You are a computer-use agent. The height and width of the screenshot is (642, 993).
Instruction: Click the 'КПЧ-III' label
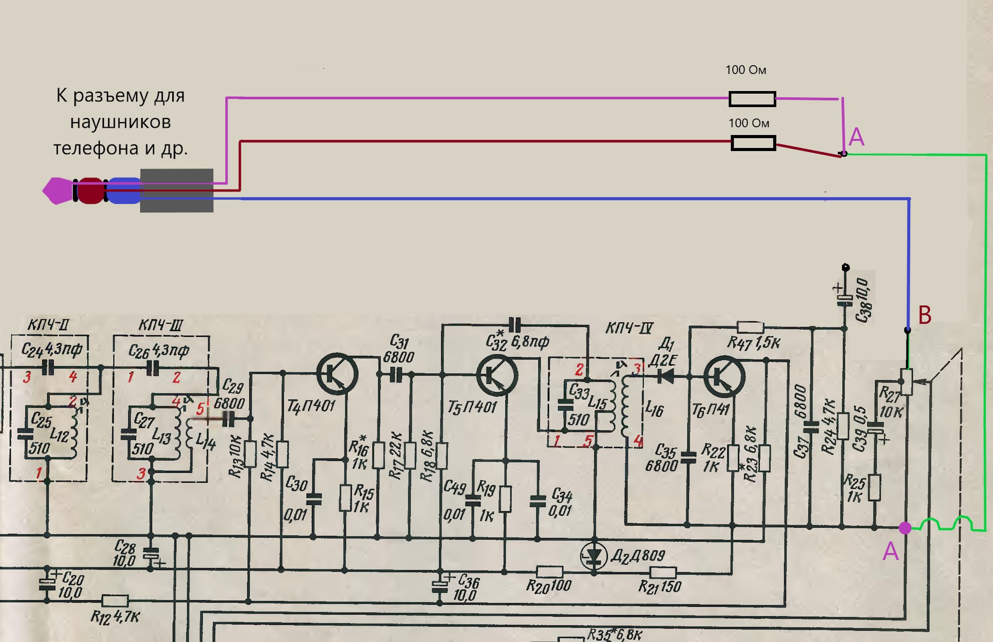click(x=160, y=325)
